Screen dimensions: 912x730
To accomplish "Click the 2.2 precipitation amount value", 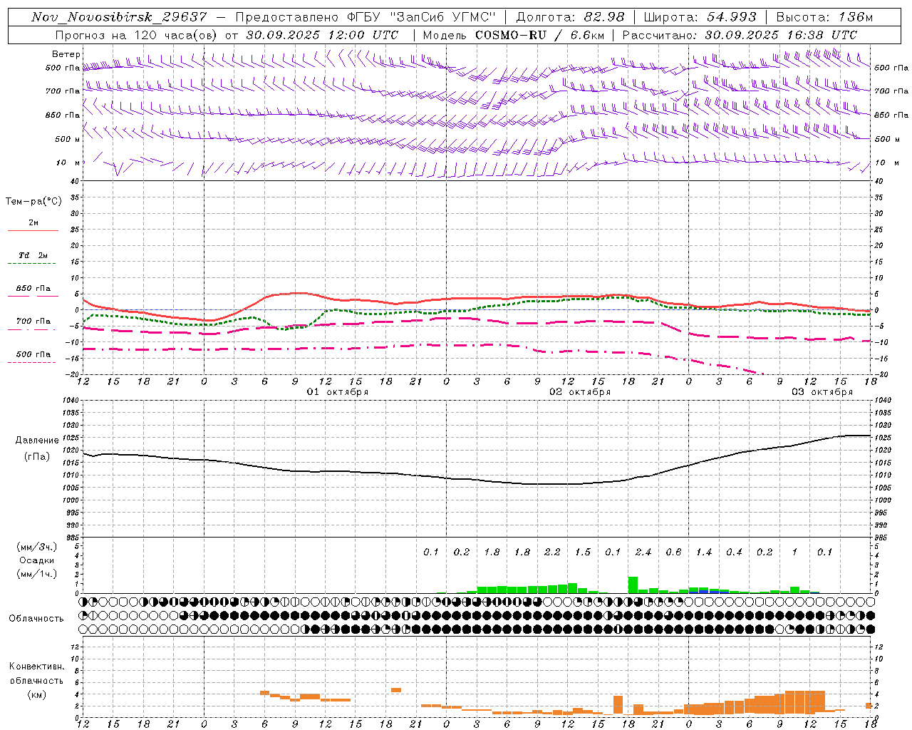I will pyautogui.click(x=552, y=552).
